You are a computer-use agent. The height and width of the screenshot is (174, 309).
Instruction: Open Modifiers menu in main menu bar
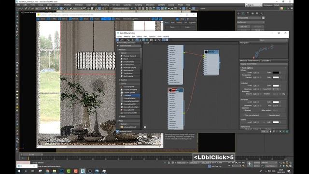(68, 5)
